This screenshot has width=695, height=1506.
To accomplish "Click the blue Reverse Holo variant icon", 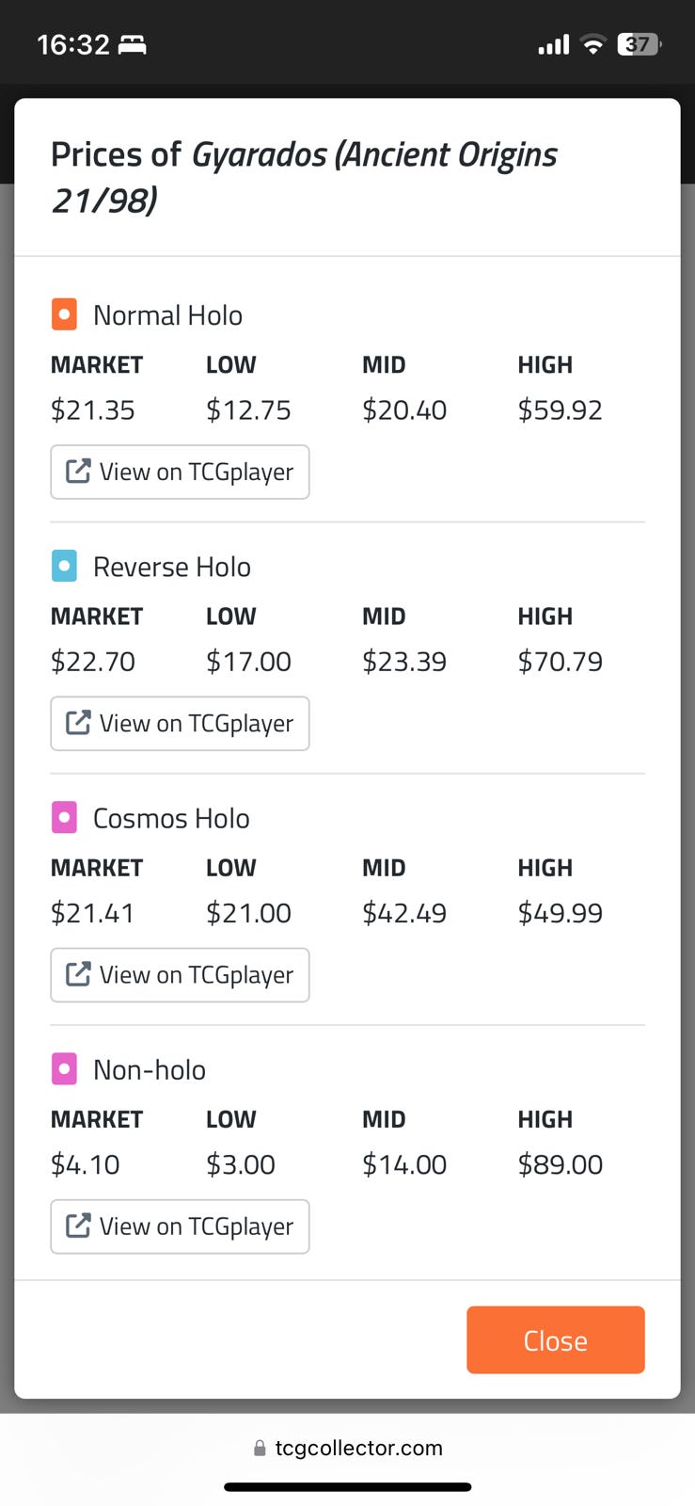I will click(64, 566).
